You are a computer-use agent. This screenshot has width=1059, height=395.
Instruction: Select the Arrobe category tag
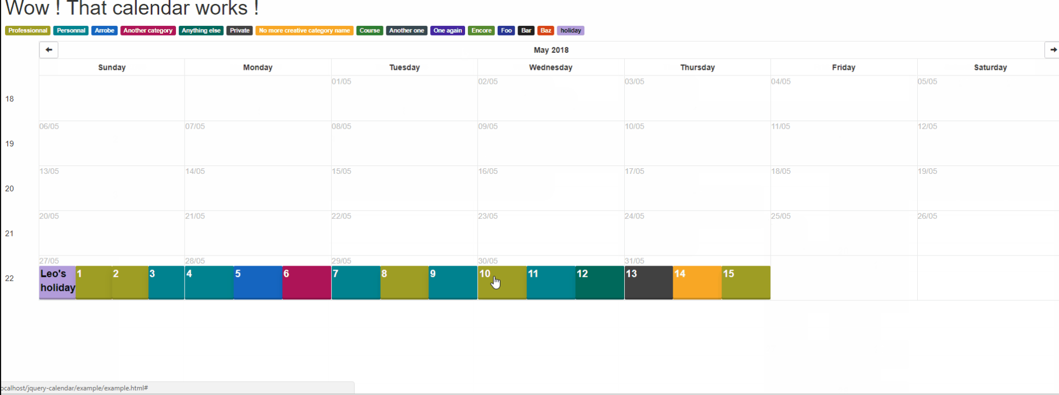click(x=105, y=31)
